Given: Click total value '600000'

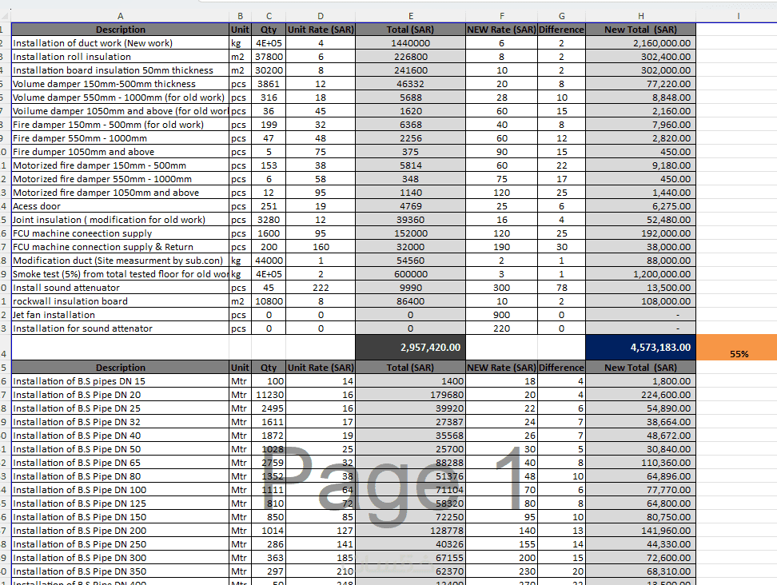Looking at the screenshot, I should (410, 274).
